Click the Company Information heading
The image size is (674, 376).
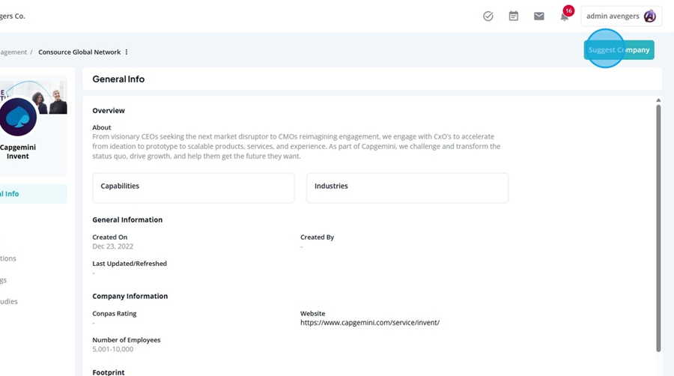[x=130, y=296]
